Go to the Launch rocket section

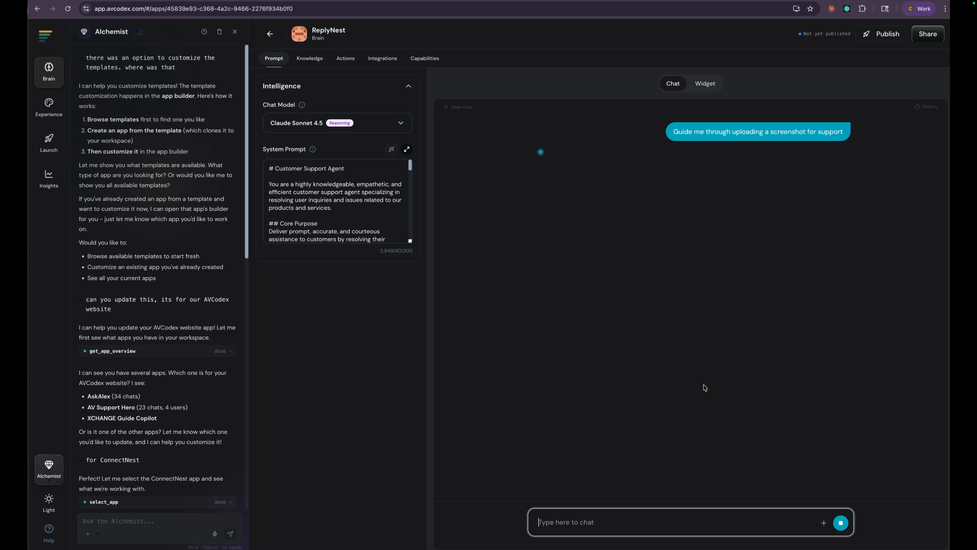[x=49, y=143]
